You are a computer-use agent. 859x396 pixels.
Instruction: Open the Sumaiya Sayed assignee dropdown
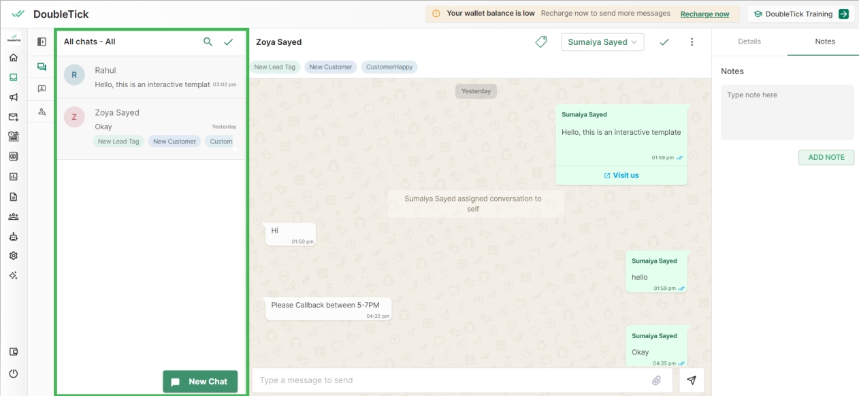[x=602, y=42]
